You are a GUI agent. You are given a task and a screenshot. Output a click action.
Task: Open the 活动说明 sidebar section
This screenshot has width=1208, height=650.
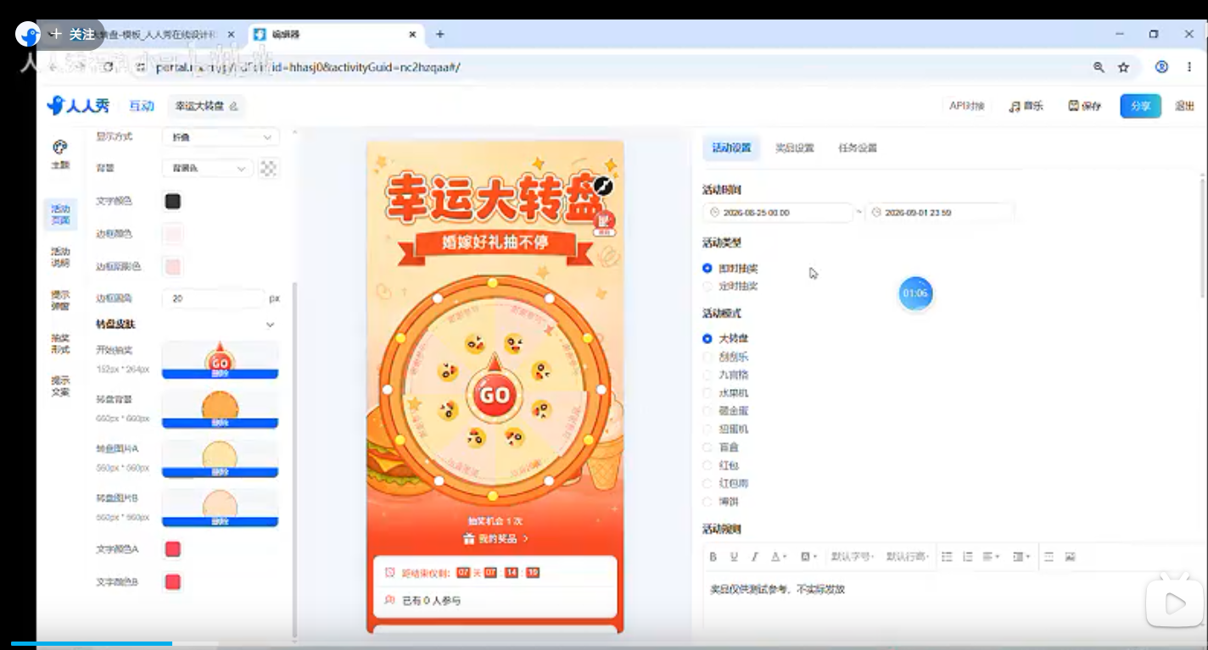coord(59,257)
